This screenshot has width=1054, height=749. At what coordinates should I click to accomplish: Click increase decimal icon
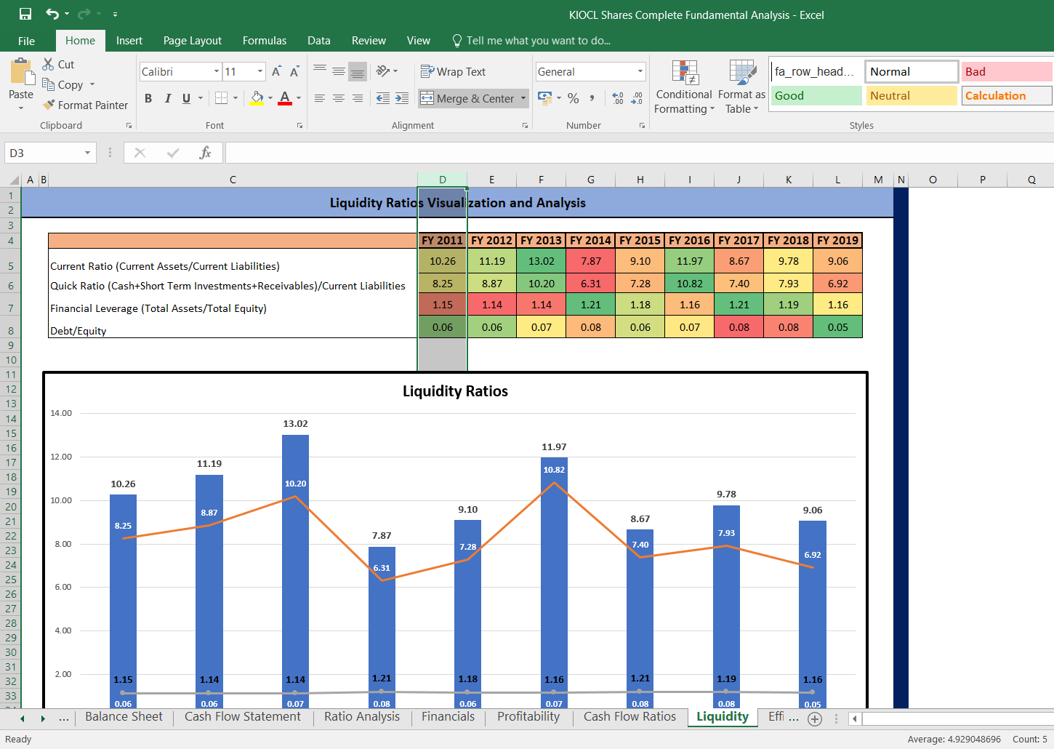point(618,98)
